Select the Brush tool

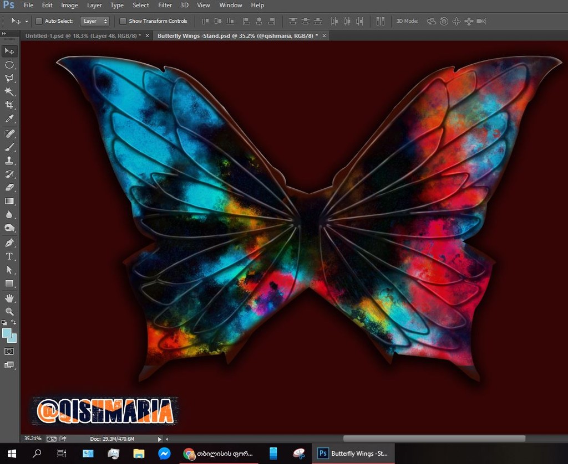point(9,147)
